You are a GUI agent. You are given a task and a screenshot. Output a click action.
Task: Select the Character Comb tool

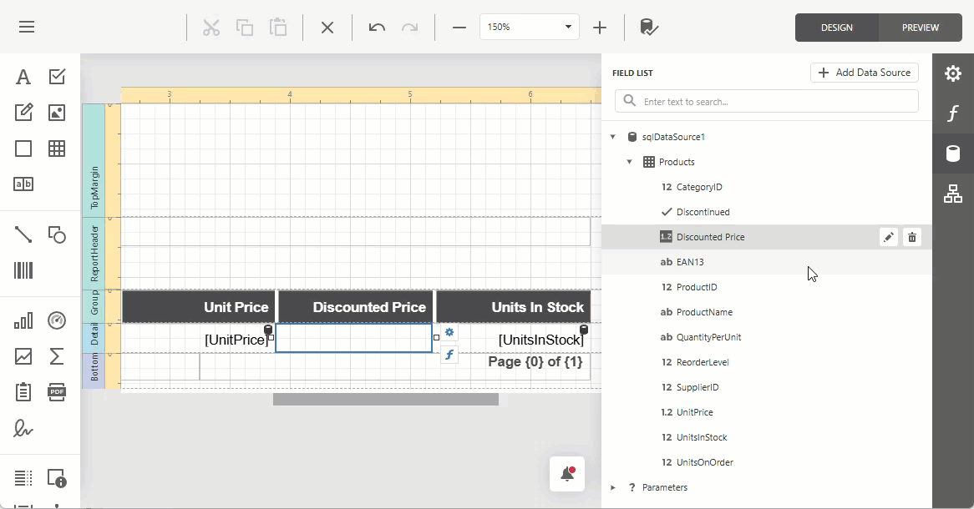[23, 184]
